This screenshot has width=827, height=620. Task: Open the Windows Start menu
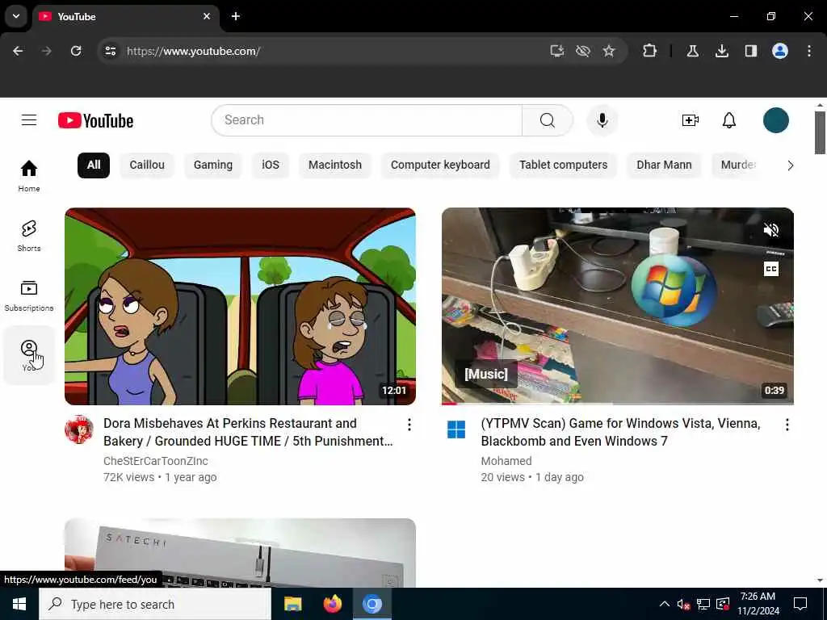click(x=19, y=604)
